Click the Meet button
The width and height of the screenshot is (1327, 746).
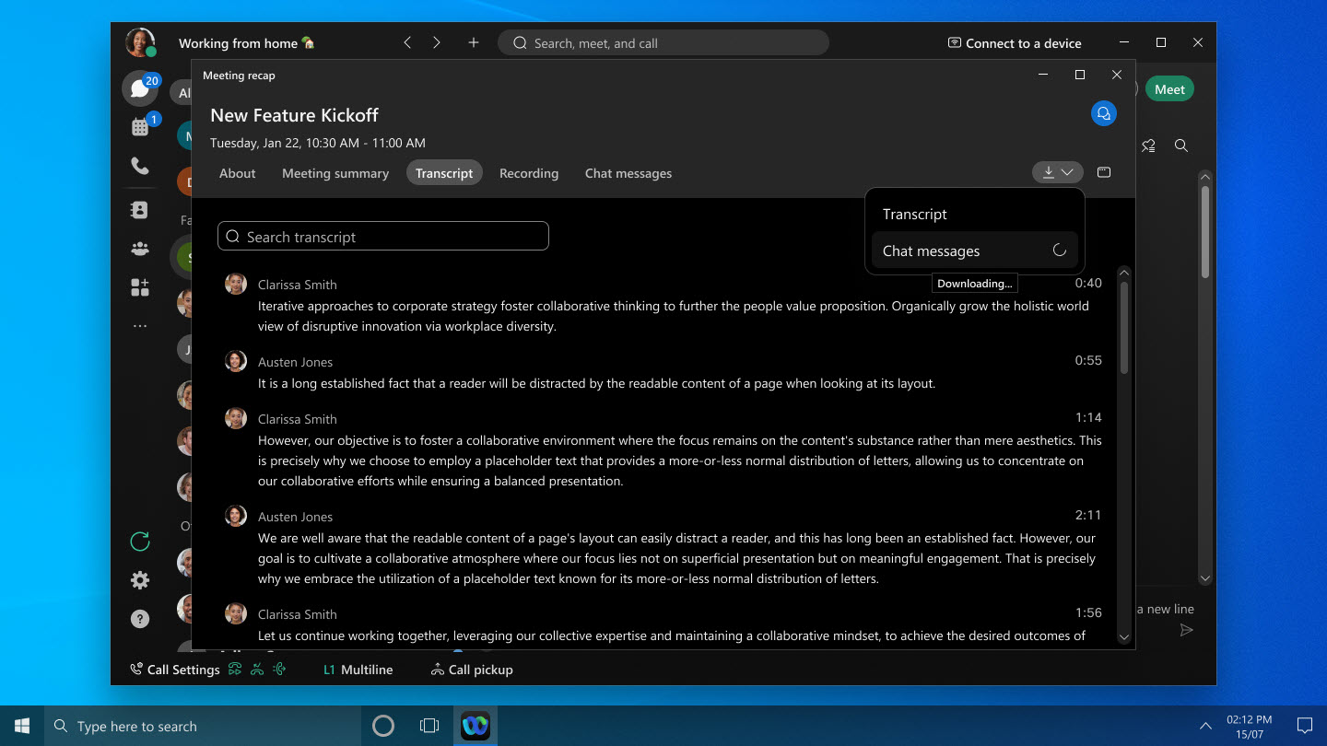1169,89
